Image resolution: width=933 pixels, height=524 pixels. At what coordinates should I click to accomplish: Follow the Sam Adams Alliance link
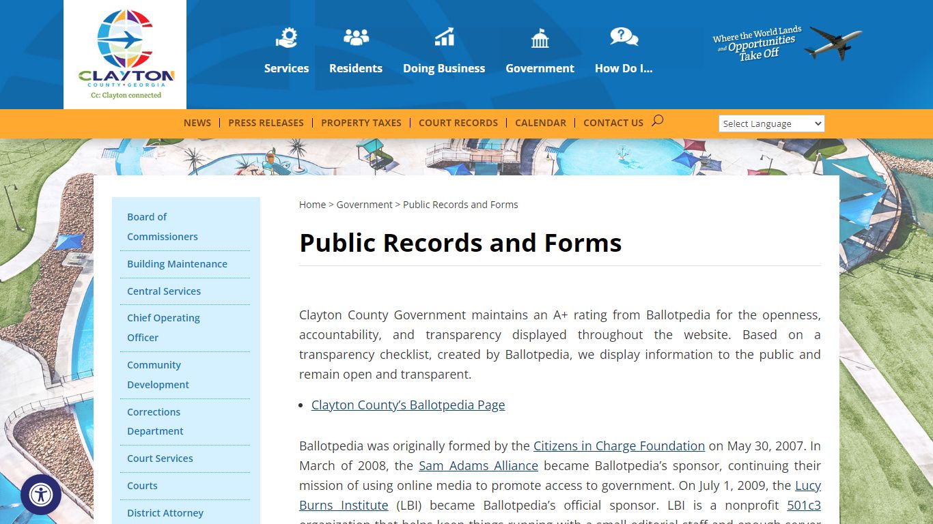coord(478,465)
